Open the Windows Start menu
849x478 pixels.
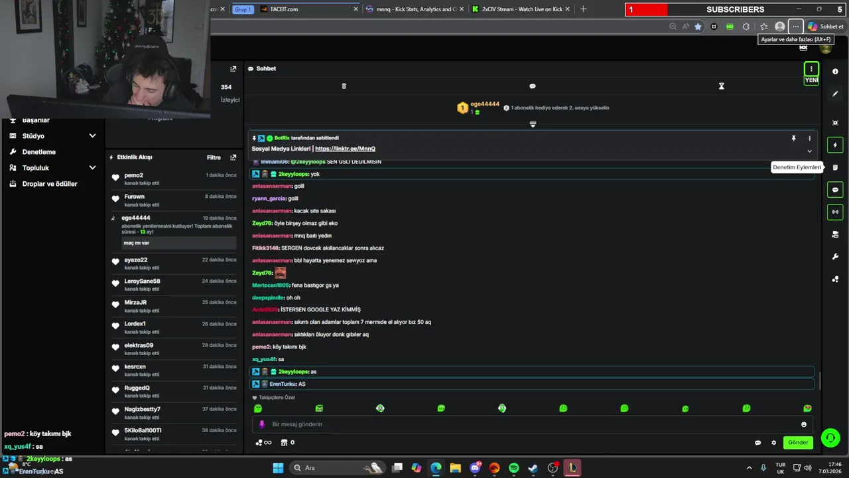pos(278,468)
